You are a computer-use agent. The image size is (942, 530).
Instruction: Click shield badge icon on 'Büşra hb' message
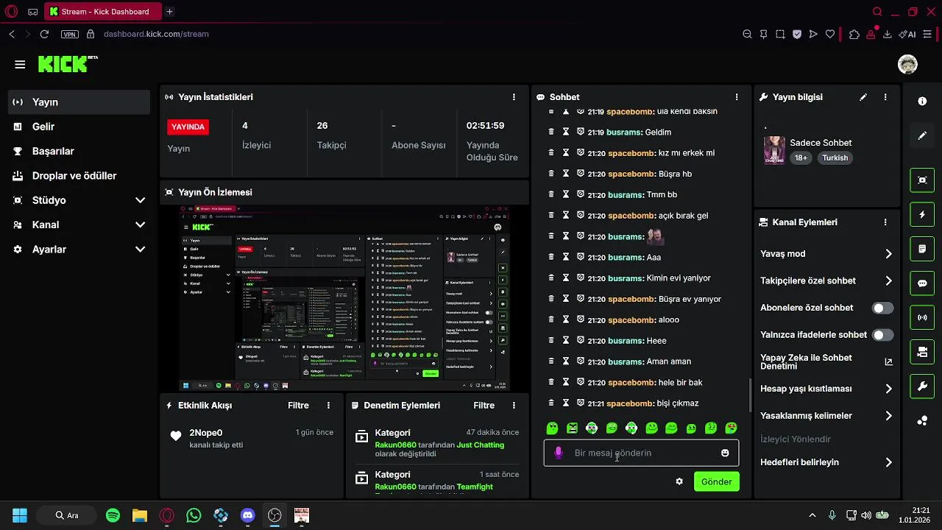point(581,174)
